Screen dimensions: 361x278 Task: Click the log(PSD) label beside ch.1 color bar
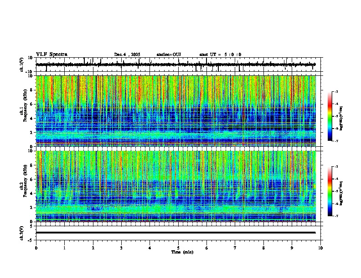(x=341, y=119)
